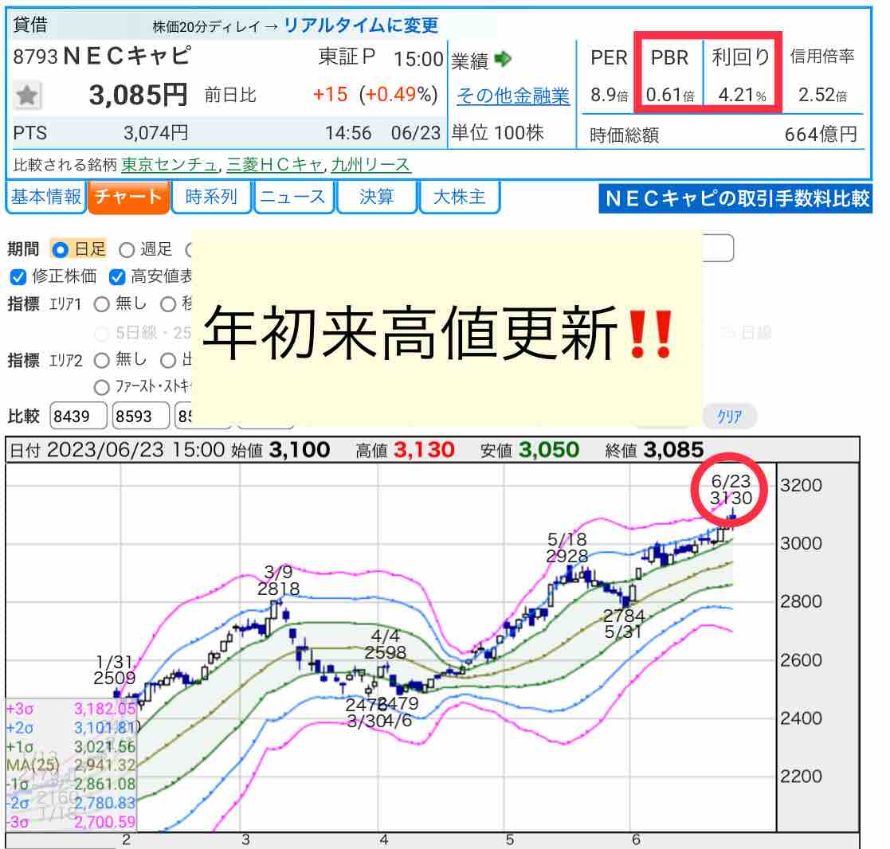Click the 始値 3,100 value in chart header
The width and height of the screenshot is (890, 849).
[299, 450]
